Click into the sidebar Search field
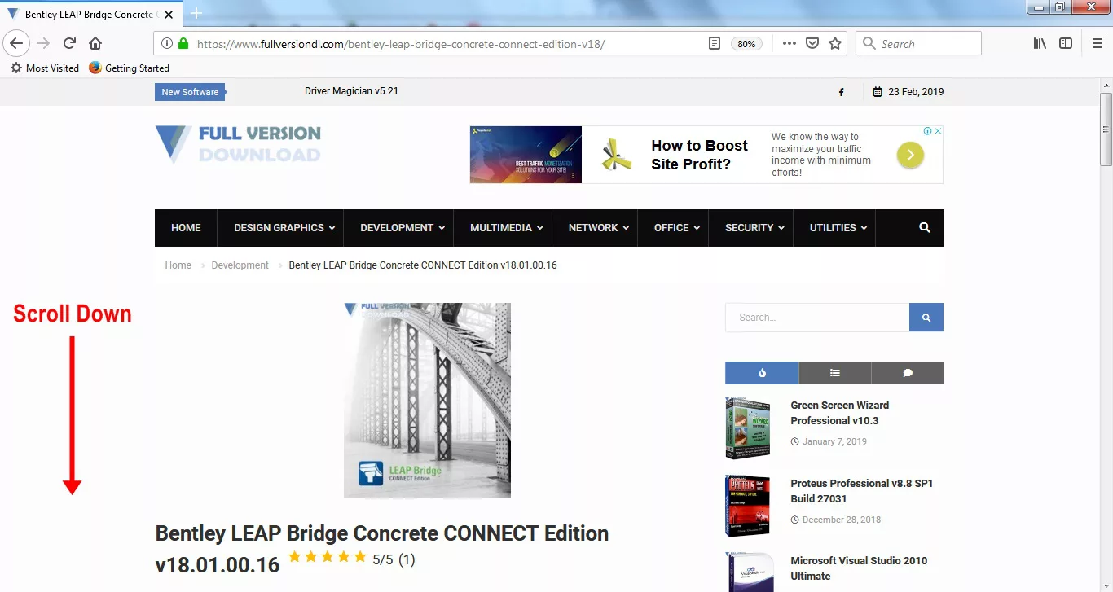This screenshot has width=1113, height=592. click(x=817, y=318)
